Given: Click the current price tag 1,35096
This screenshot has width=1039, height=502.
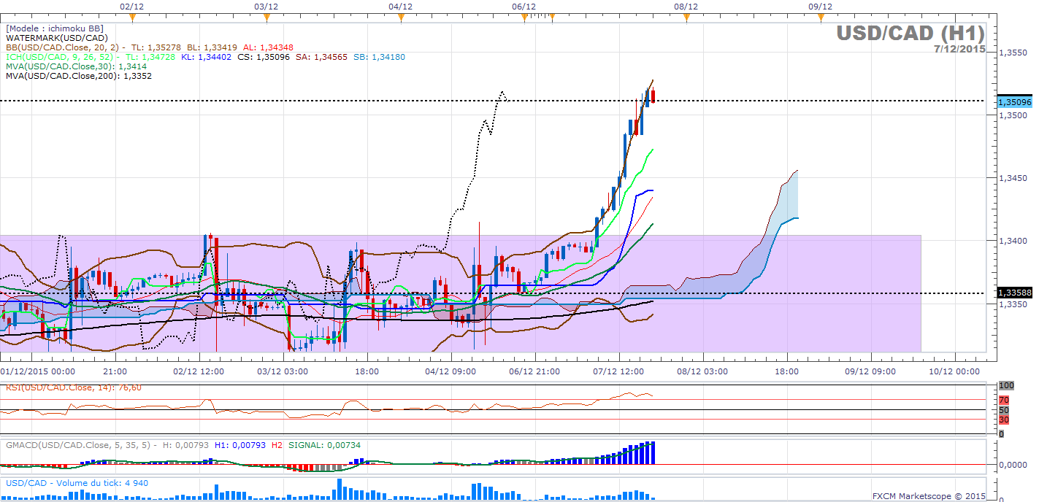Looking at the screenshot, I should pos(1014,102).
